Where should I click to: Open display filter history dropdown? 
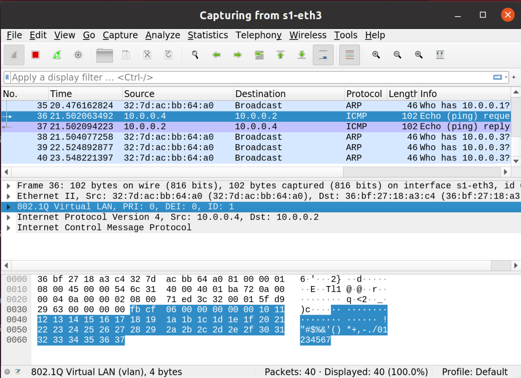point(506,77)
